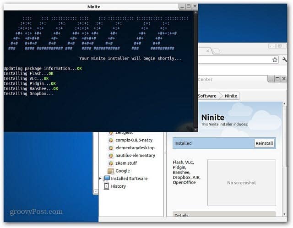This screenshot has width=293, height=228.
Task: Open browser wrench settings menu
Action: [285, 60]
